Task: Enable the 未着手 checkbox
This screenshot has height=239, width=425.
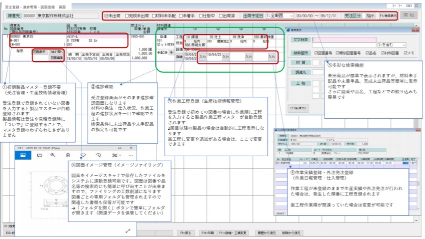Action: (x=181, y=16)
